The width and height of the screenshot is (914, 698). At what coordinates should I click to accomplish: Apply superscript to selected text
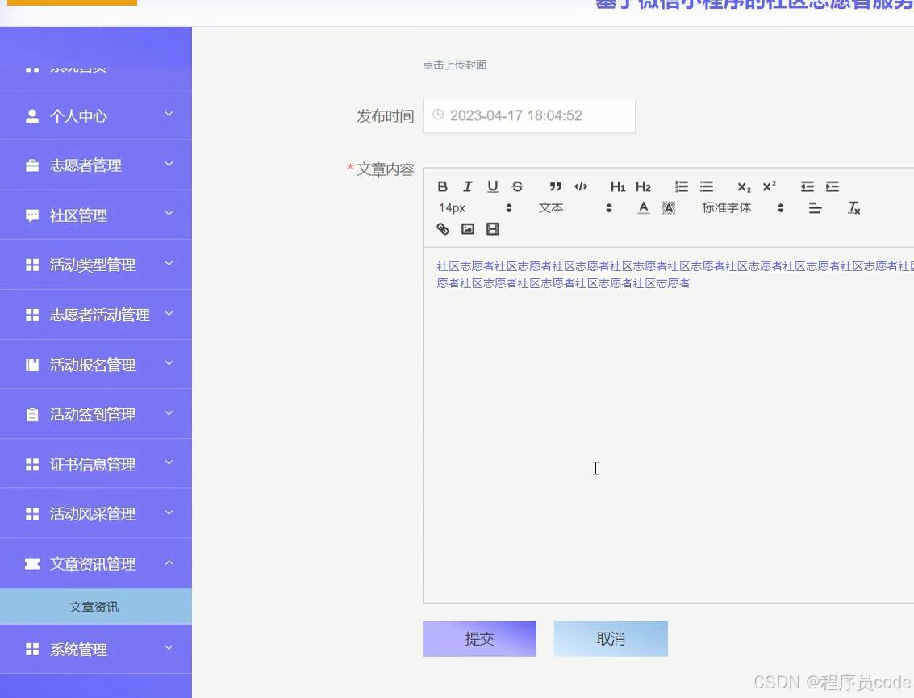tap(767, 186)
